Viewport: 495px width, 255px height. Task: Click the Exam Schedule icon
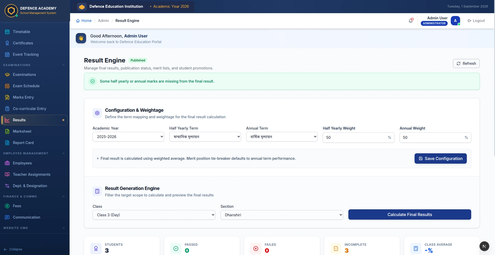(x=7, y=86)
